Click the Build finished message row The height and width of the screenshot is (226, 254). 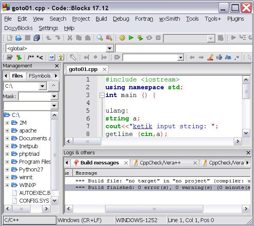pos(157,187)
